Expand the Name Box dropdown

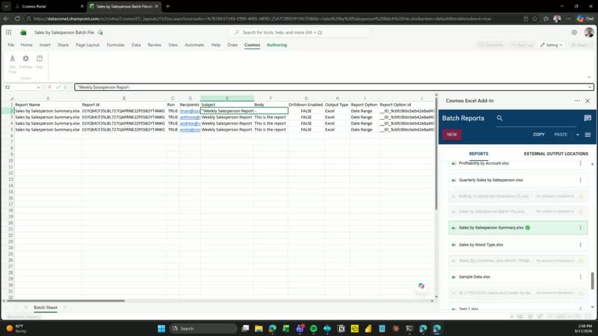(38, 87)
